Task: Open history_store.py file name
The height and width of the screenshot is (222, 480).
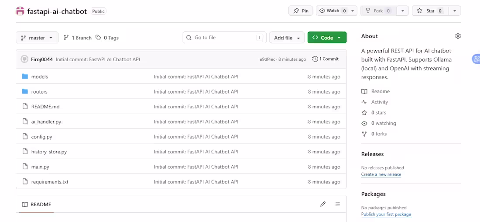Action: point(49,152)
